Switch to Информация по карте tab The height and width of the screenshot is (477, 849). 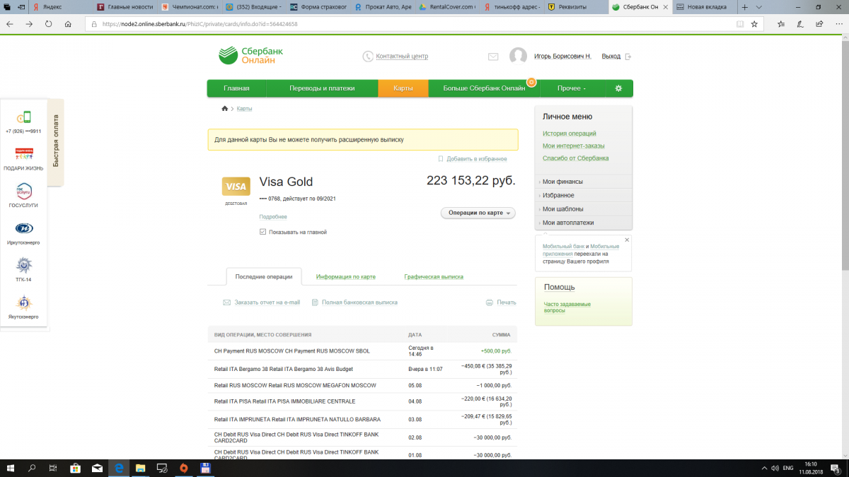(346, 277)
